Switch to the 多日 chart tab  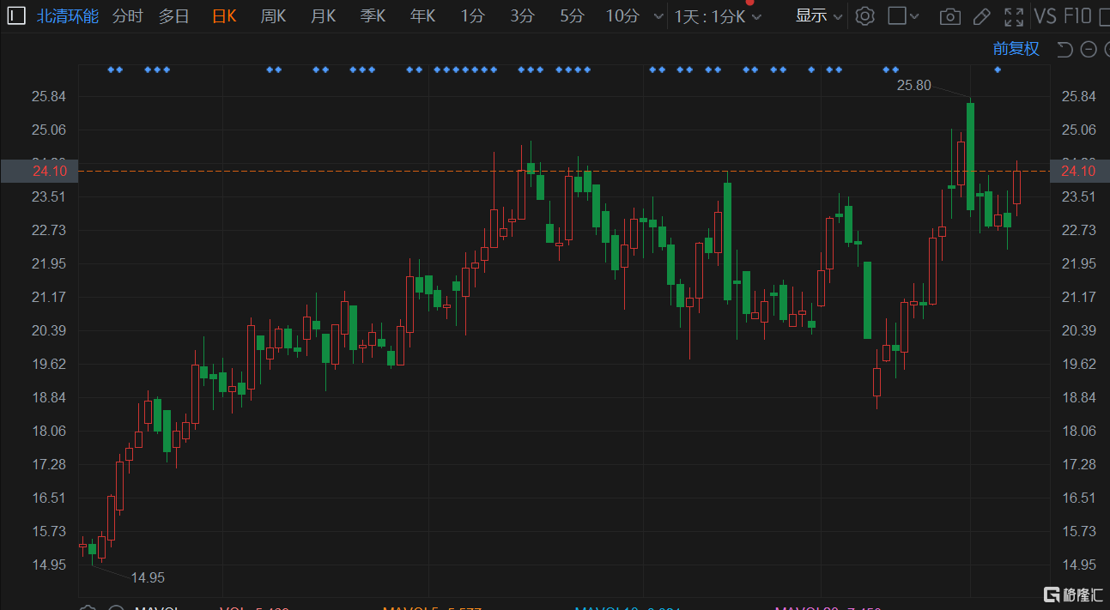pos(174,15)
